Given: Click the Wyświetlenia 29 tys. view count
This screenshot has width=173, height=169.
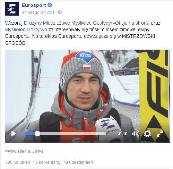Looking at the screenshot, I should (x=25, y=151).
